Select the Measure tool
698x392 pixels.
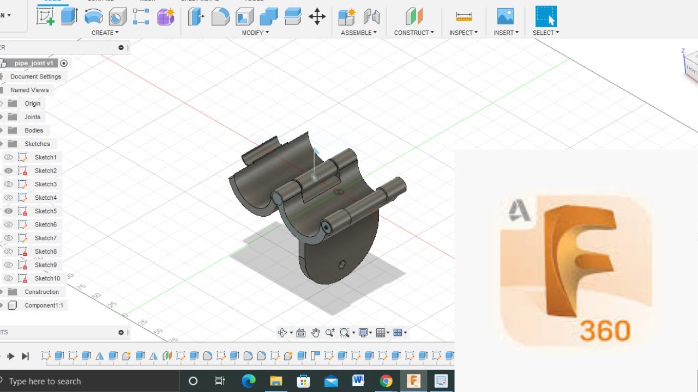coord(464,17)
